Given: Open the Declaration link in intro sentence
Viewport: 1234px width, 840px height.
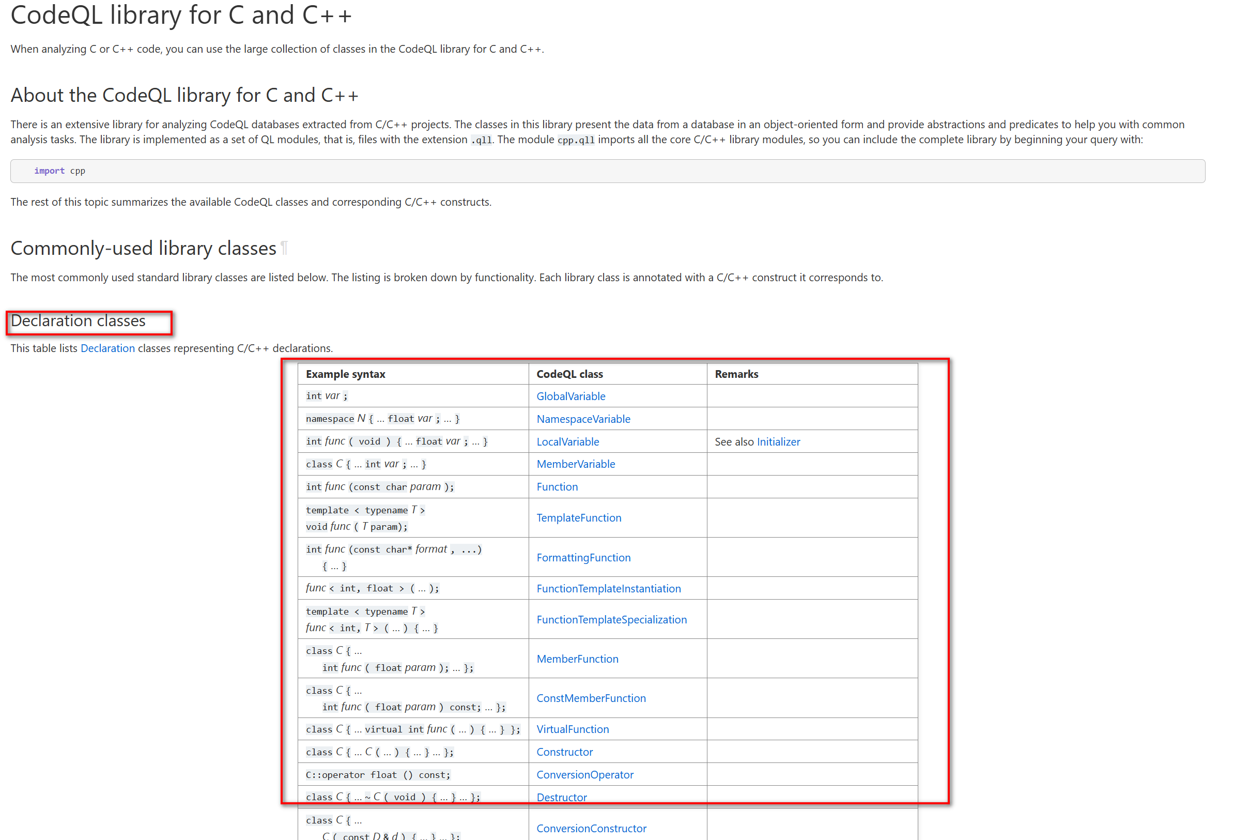Looking at the screenshot, I should point(107,348).
